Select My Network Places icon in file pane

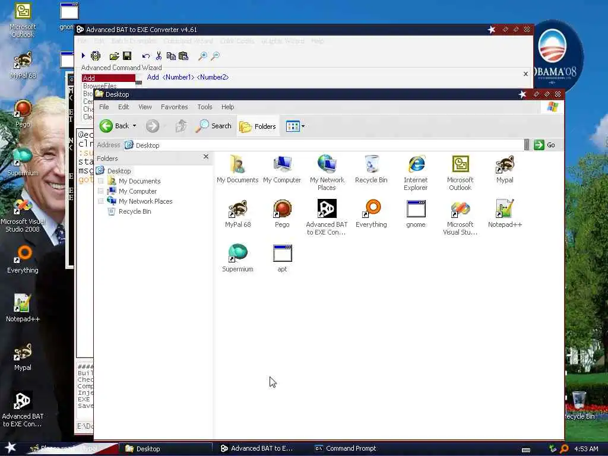pos(327,173)
